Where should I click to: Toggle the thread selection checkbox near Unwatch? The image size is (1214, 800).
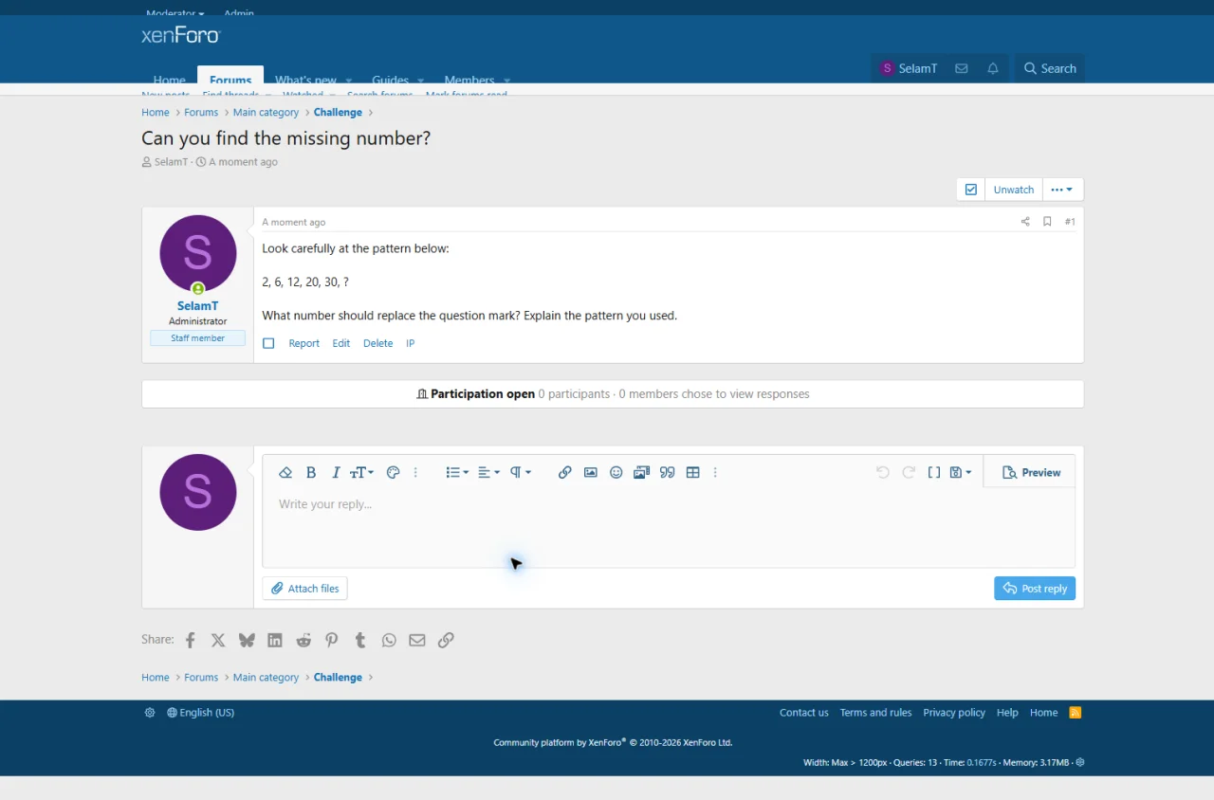click(971, 190)
